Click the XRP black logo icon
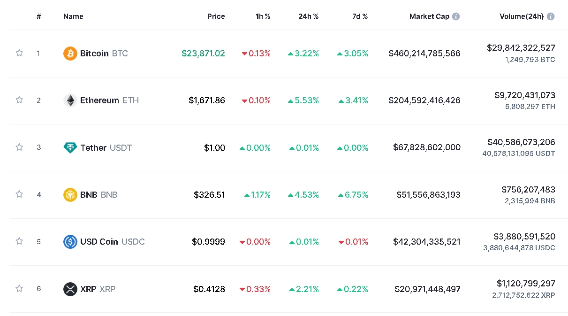This screenshot has height=316, width=568. (70, 289)
